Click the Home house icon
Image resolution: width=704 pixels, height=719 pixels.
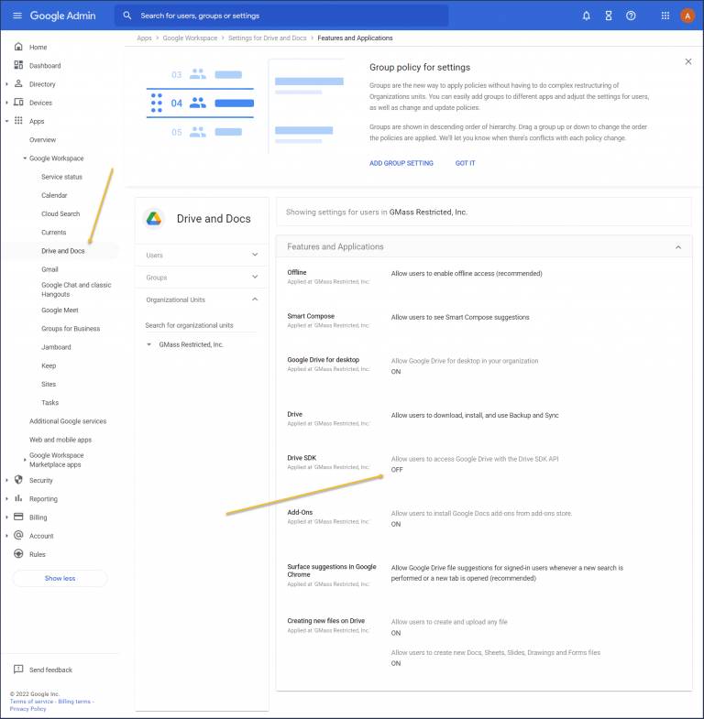pyautogui.click(x=18, y=47)
